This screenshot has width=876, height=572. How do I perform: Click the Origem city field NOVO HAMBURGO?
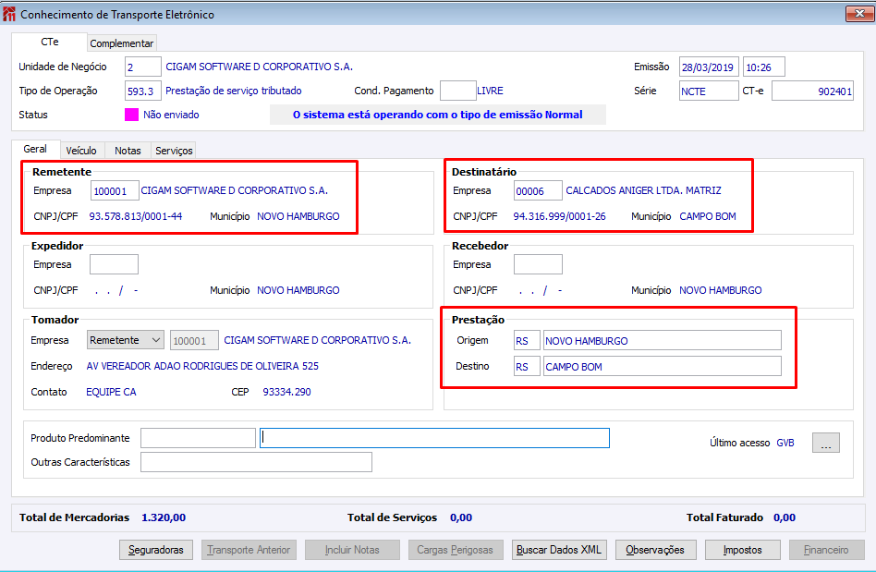point(662,340)
